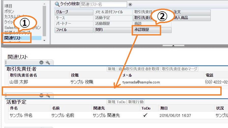Click the 役職 column header

click(x=75, y=75)
